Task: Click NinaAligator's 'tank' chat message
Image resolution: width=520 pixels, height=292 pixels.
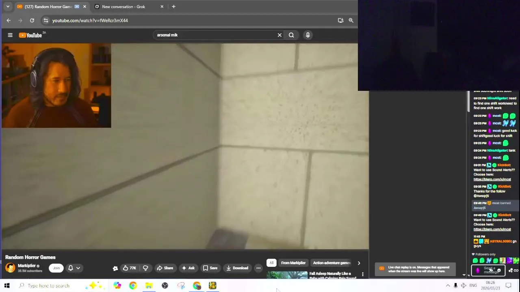Action: point(494,150)
